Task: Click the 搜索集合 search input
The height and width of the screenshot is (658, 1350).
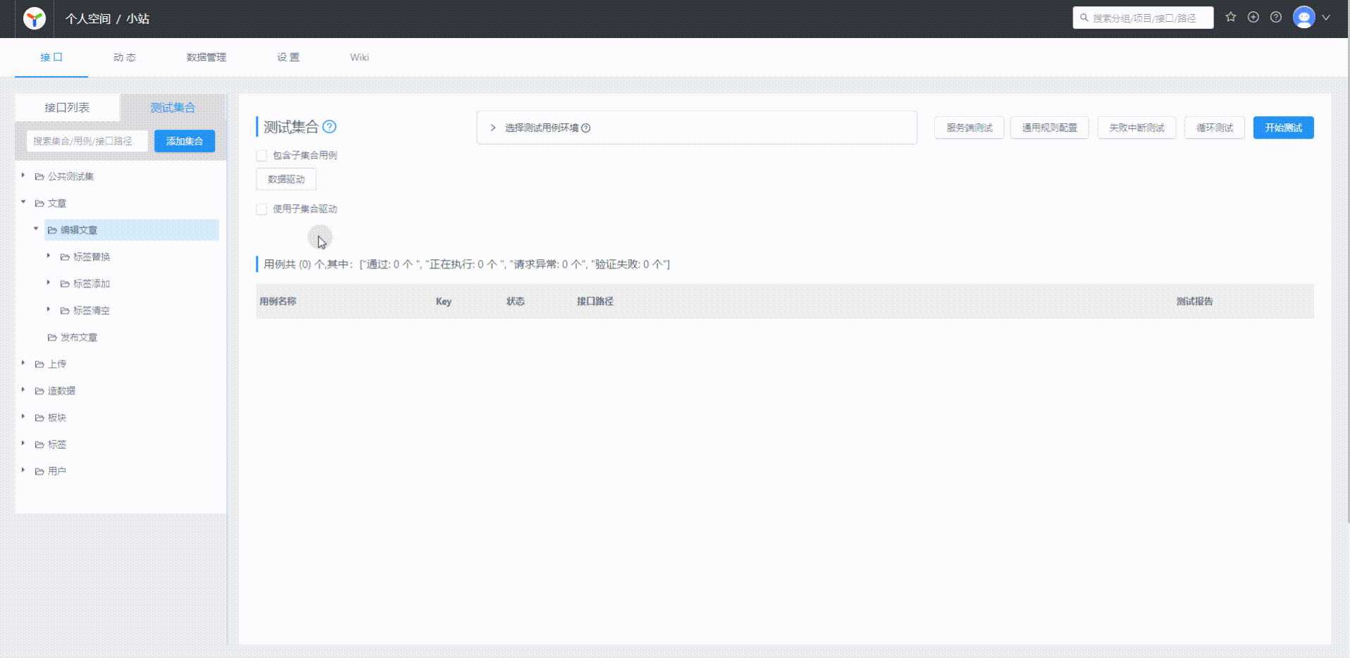Action: pos(87,141)
